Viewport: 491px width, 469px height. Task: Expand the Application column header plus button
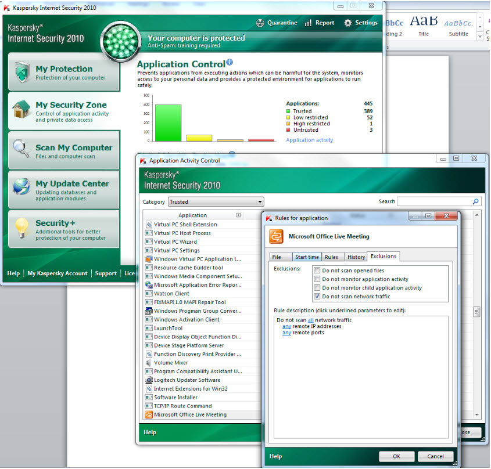pos(238,215)
